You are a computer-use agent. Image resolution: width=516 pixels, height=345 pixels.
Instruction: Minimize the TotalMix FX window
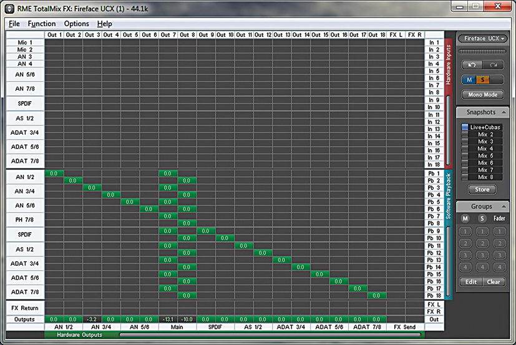point(460,6)
